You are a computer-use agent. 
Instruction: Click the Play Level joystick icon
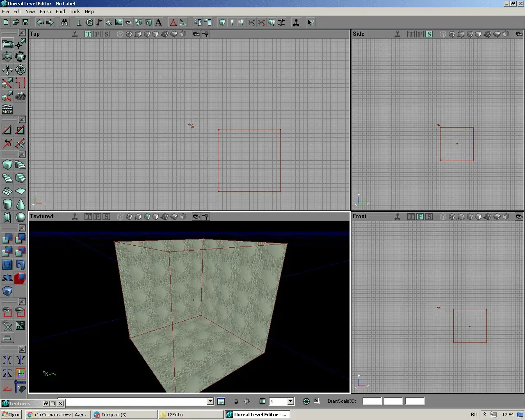tap(296, 22)
